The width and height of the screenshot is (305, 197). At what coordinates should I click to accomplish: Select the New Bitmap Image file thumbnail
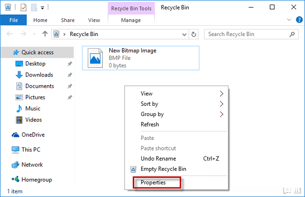[x=95, y=58]
